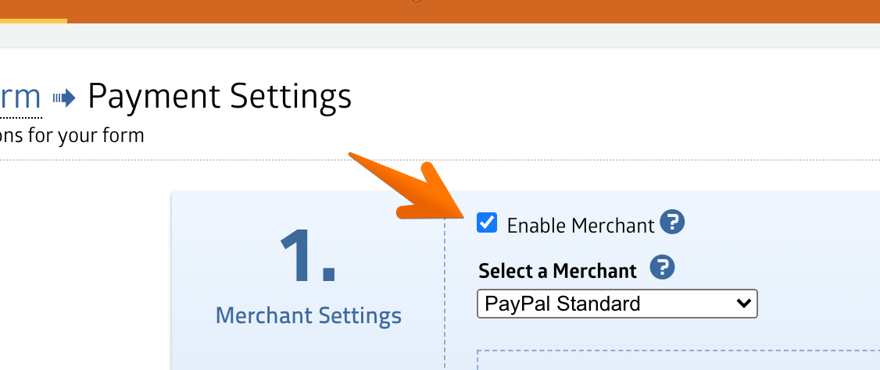Viewport: 880px width, 370px height.
Task: Uncheck the Enable Merchant checkbox
Action: pyautogui.click(x=487, y=223)
